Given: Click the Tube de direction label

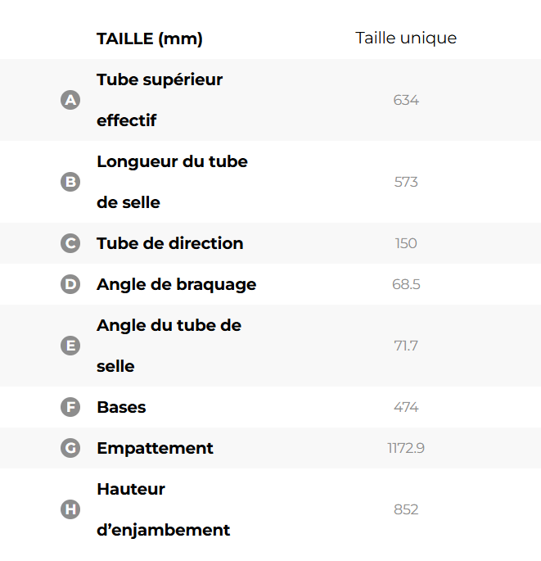Looking at the screenshot, I should 169,243.
